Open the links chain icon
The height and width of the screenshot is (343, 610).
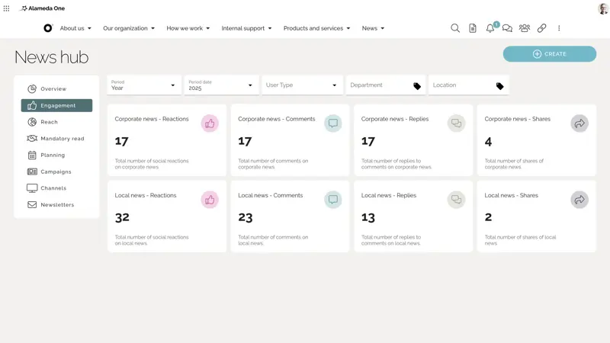(541, 28)
